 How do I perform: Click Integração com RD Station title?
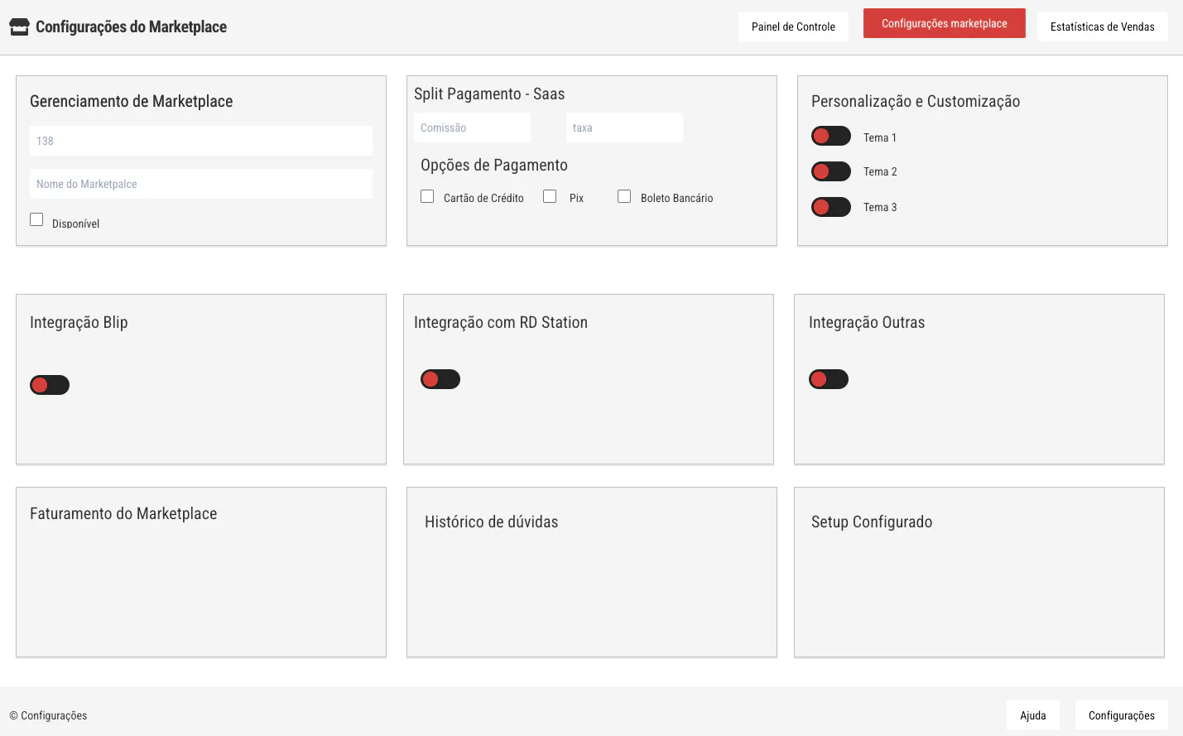click(501, 322)
